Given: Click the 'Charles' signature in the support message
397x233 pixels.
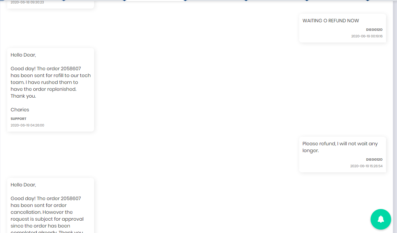Looking at the screenshot, I should 20,110.
